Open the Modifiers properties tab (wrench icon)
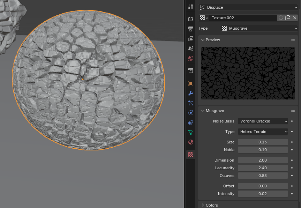The image size is (301, 208). 190,93
